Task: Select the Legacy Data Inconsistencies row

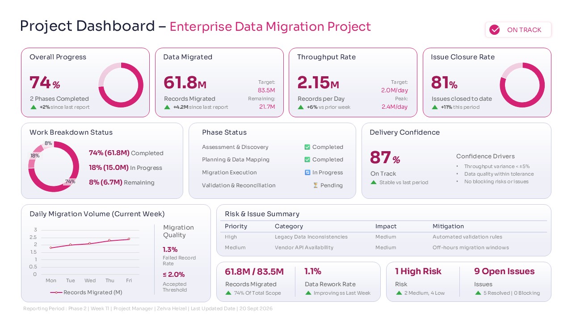Action: (311, 237)
